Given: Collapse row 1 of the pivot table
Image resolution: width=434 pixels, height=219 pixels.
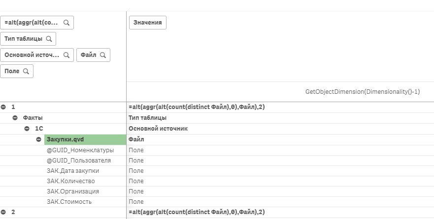Looking at the screenshot, I should [x=3, y=107].
